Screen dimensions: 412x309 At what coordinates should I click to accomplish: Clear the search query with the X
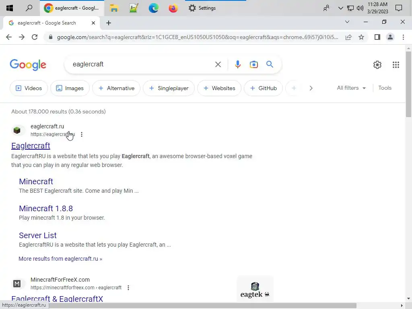tap(218, 64)
